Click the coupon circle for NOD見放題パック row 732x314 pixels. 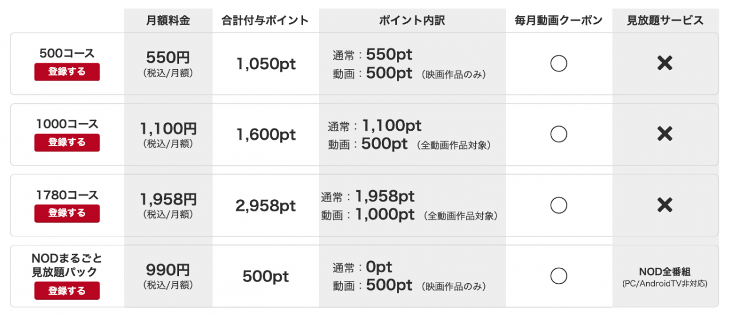(x=558, y=276)
